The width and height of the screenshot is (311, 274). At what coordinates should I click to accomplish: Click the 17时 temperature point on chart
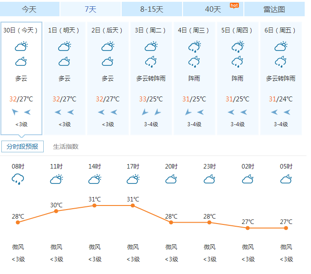(x=133, y=205)
